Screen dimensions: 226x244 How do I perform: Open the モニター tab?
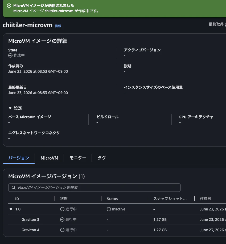78,158
